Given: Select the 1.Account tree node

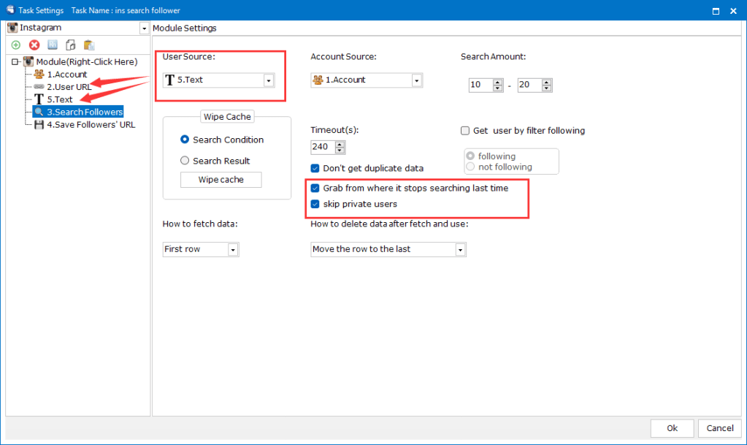Looking at the screenshot, I should (66, 75).
